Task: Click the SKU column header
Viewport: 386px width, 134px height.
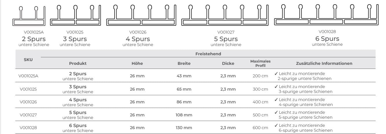Action: point(28,59)
